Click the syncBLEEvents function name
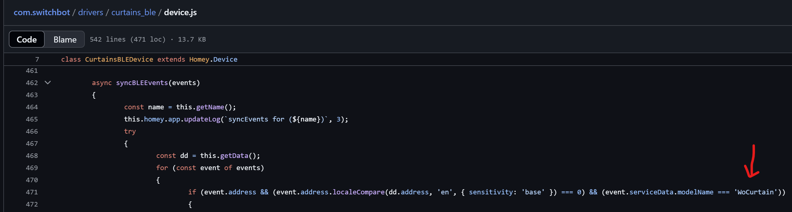792x212 pixels. pos(142,83)
